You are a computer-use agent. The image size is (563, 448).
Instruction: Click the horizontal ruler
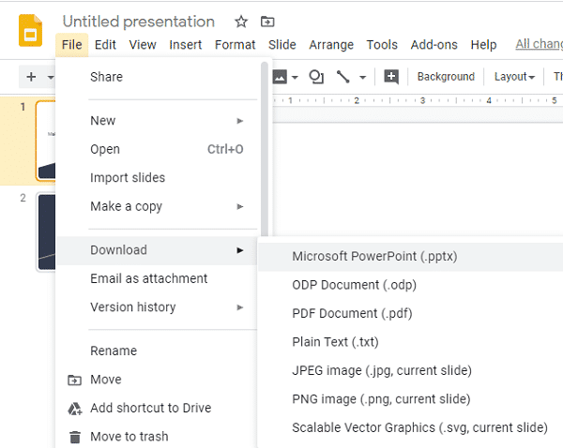point(418,101)
